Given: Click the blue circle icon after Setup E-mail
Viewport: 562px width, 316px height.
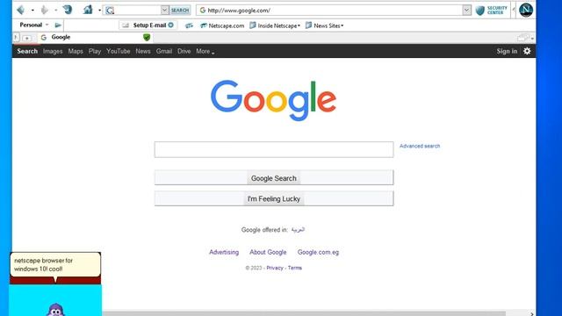Looking at the screenshot, I should [x=171, y=25].
